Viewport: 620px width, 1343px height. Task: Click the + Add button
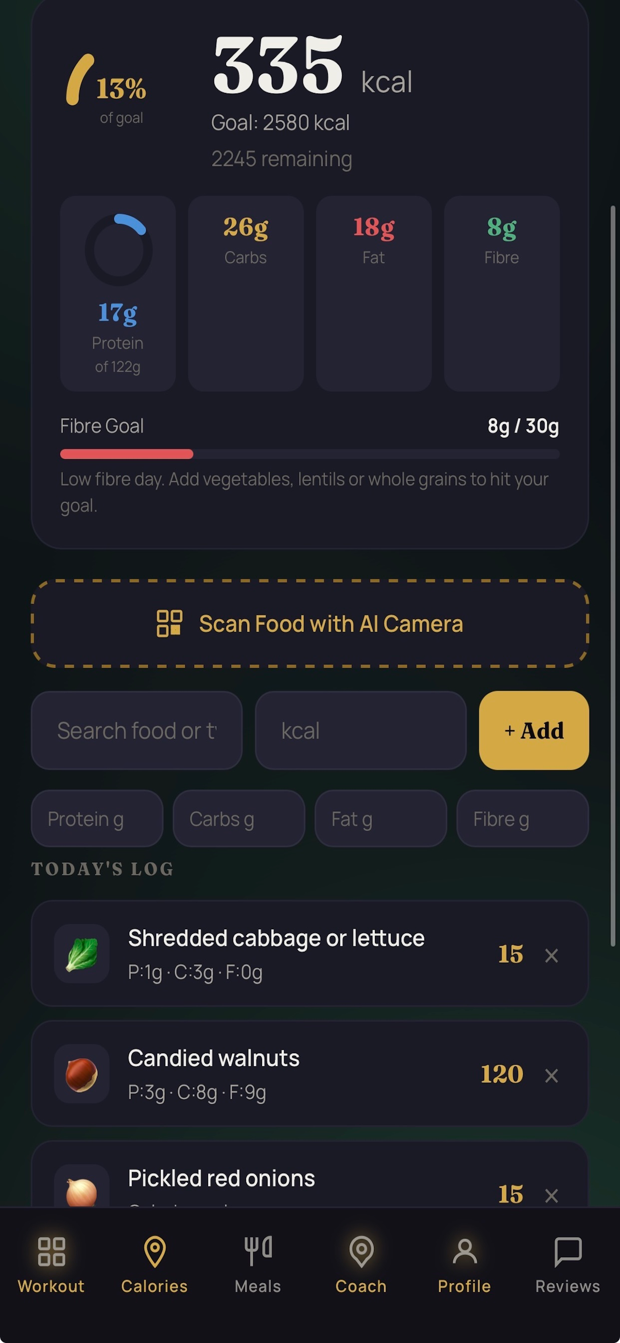click(534, 730)
